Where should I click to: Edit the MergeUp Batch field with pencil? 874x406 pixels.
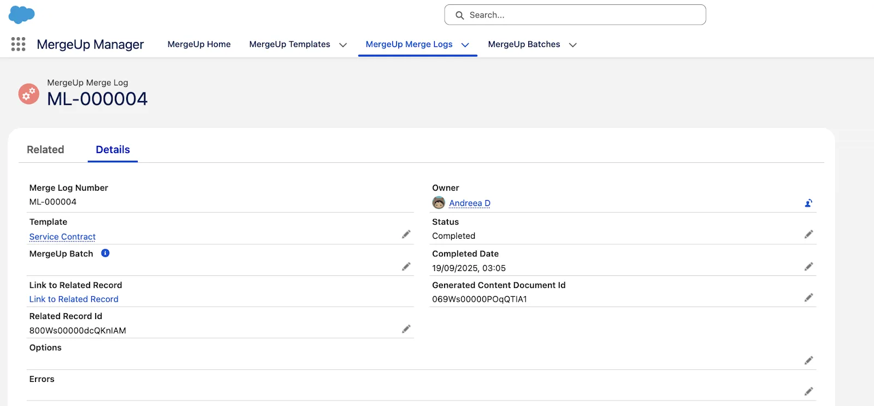pyautogui.click(x=406, y=267)
